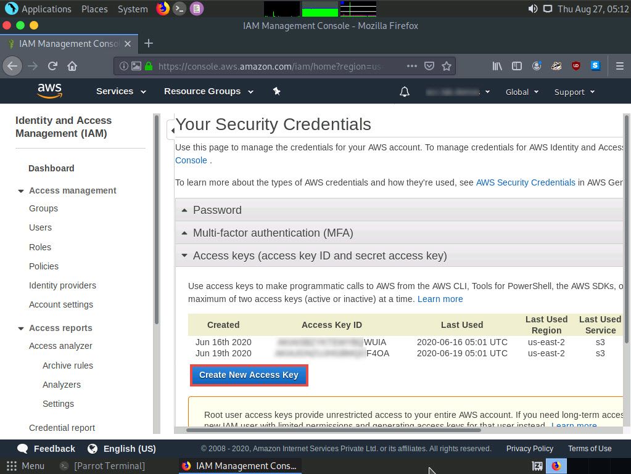
Task: Click Create New Access Key button
Action: pyautogui.click(x=249, y=375)
